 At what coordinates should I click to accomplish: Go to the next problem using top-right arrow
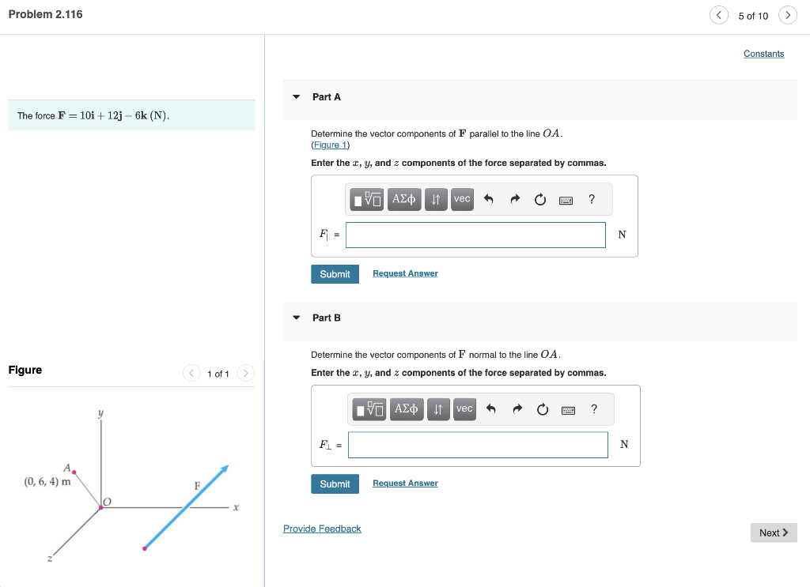[787, 14]
